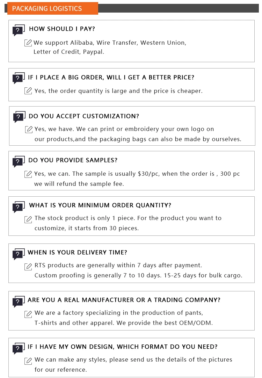Viewport: 262px width, 378px height.
Task: Click the question icon next to "Do you provide samples?"
Action: [19, 162]
